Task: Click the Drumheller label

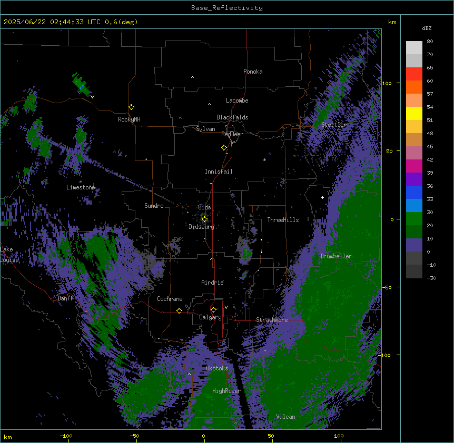Action: pyautogui.click(x=336, y=256)
